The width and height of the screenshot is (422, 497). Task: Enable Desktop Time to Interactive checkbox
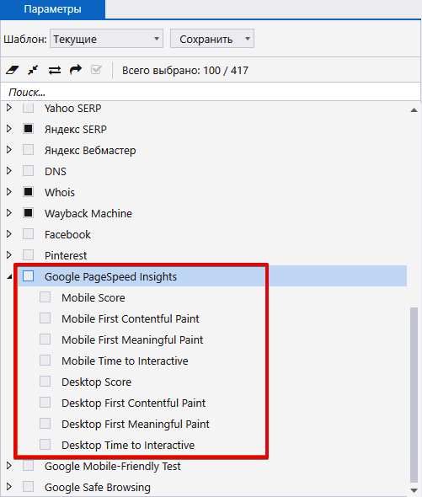(x=45, y=445)
